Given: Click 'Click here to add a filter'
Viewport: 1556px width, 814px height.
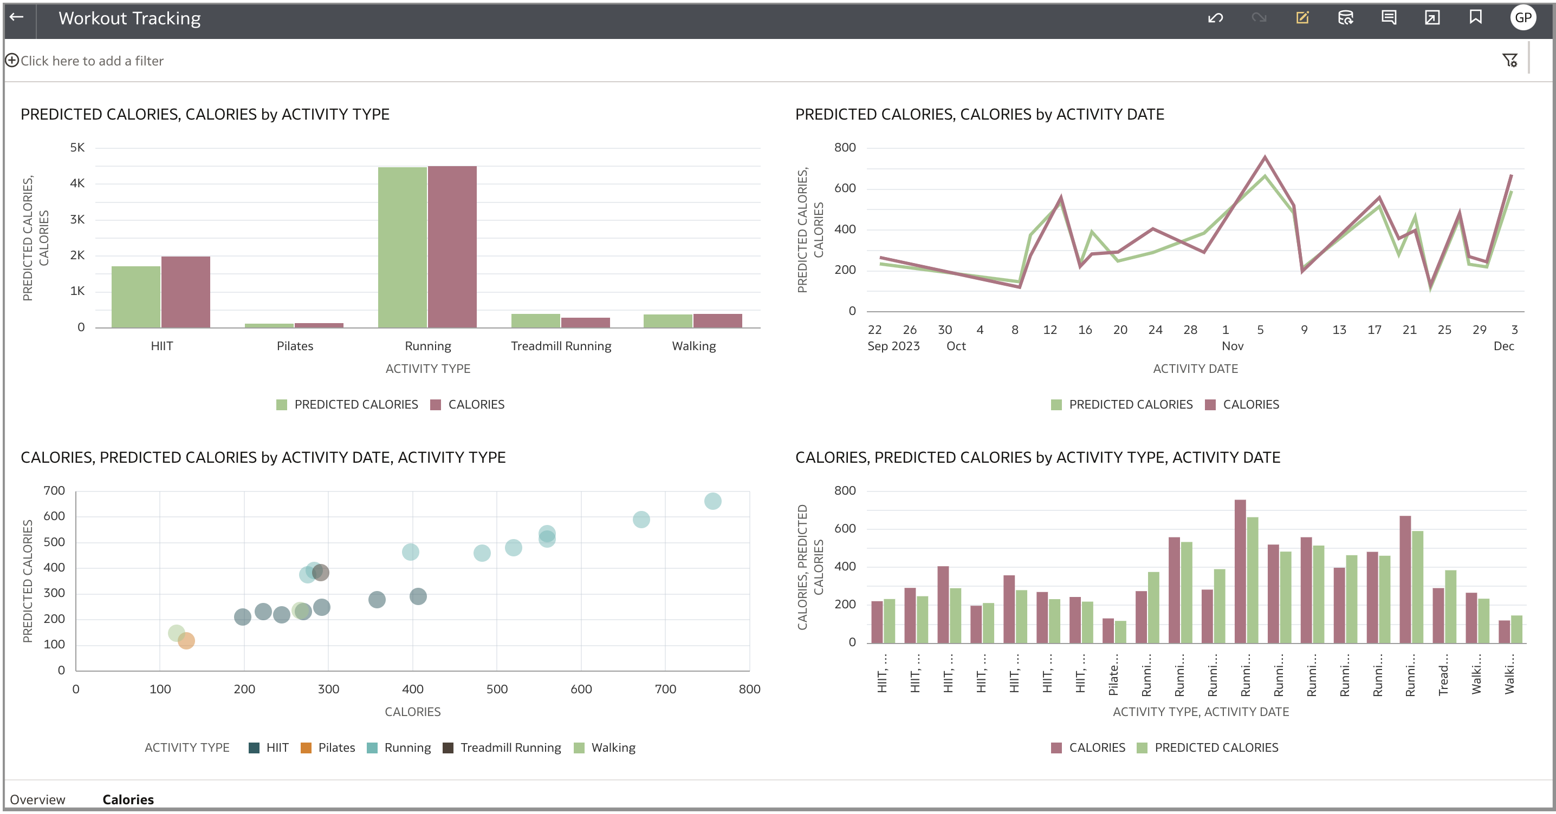Looking at the screenshot, I should click(92, 61).
